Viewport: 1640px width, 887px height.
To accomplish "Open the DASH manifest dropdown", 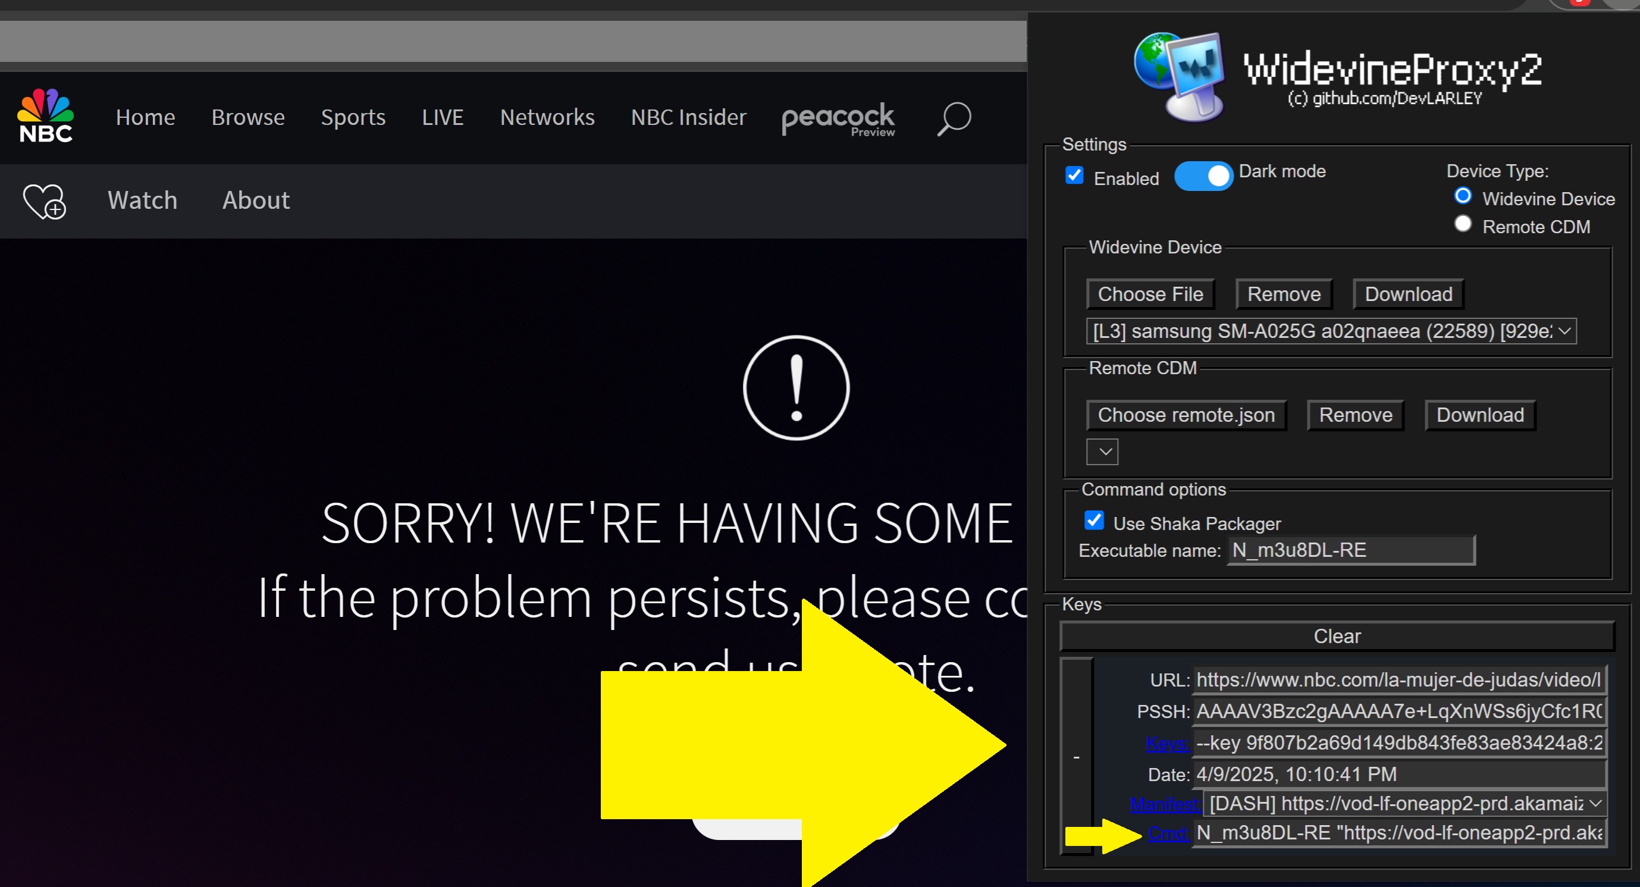I will pos(1404,804).
